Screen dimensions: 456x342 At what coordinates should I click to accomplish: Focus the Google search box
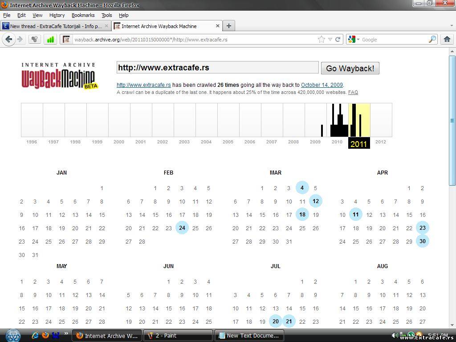pyautogui.click(x=394, y=40)
